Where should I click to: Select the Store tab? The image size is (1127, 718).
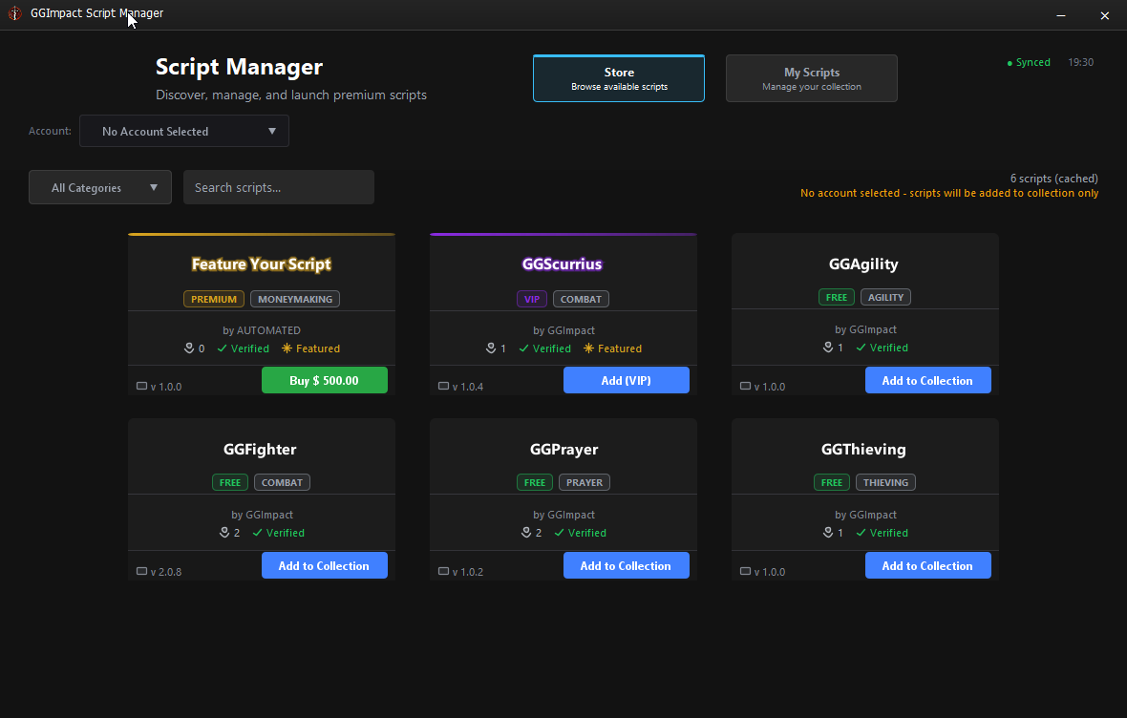(x=619, y=78)
